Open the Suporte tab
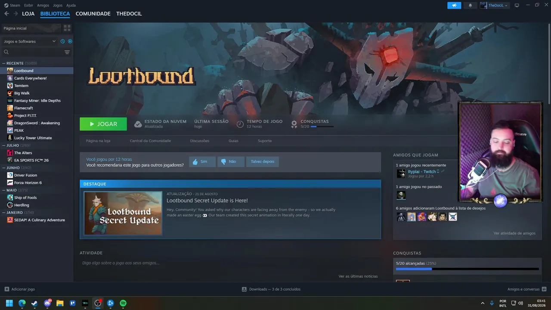This screenshot has width=551, height=310. (x=265, y=141)
